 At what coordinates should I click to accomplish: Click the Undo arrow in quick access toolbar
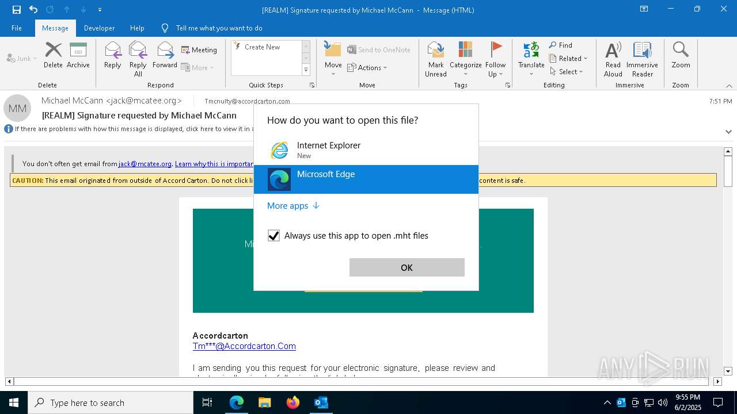pos(33,10)
